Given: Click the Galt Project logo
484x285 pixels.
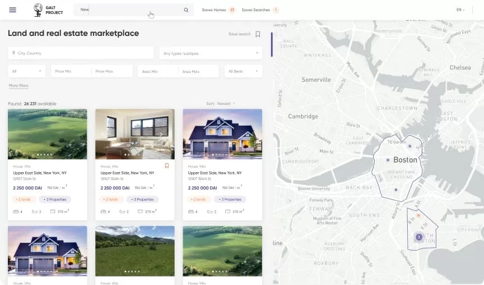Looking at the screenshot, I should tap(48, 10).
